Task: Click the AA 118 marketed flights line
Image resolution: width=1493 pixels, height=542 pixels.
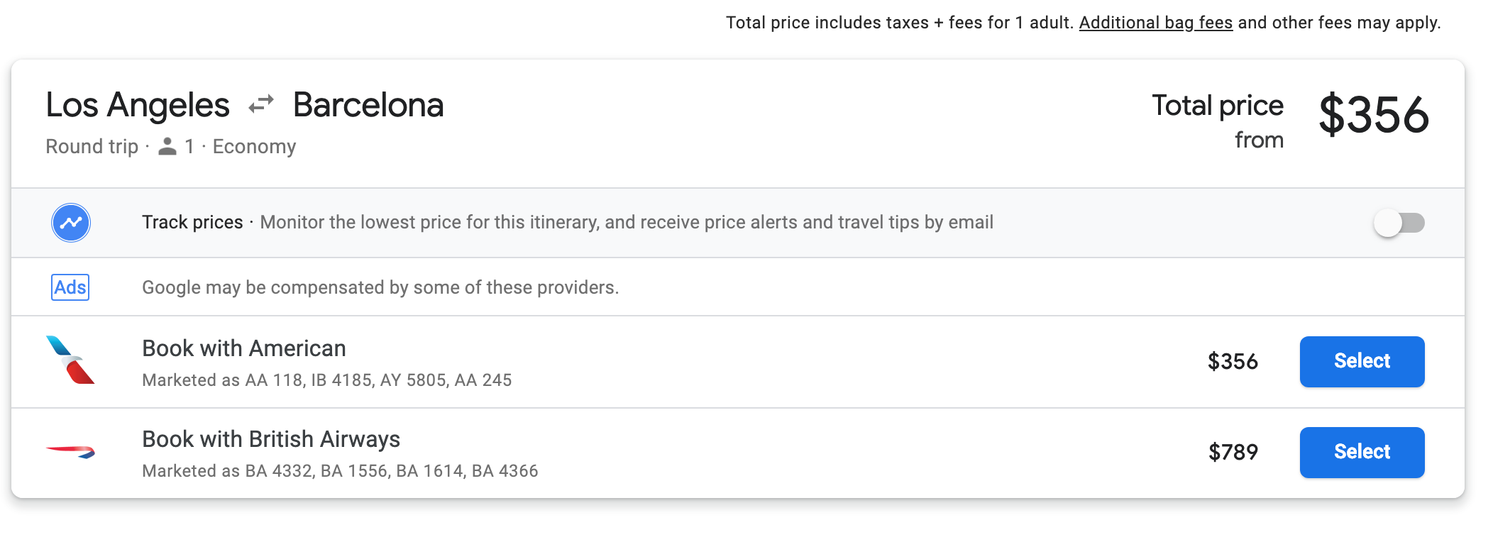Action: pos(326,380)
